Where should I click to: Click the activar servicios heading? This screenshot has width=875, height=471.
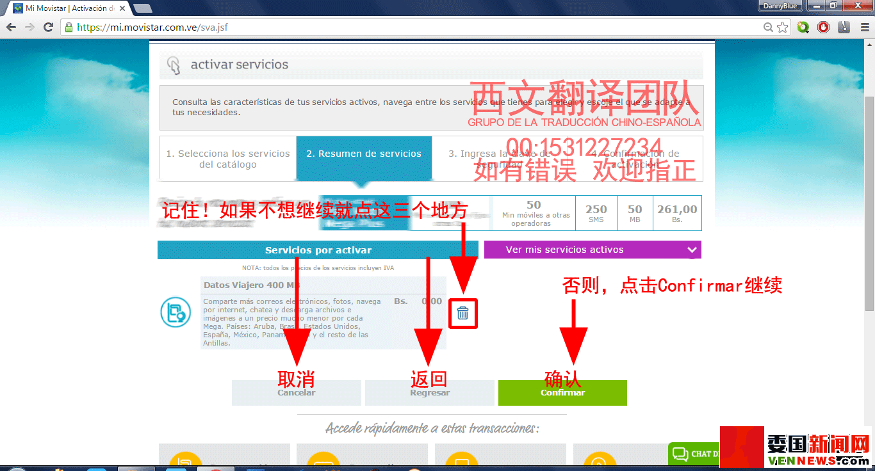[240, 65]
